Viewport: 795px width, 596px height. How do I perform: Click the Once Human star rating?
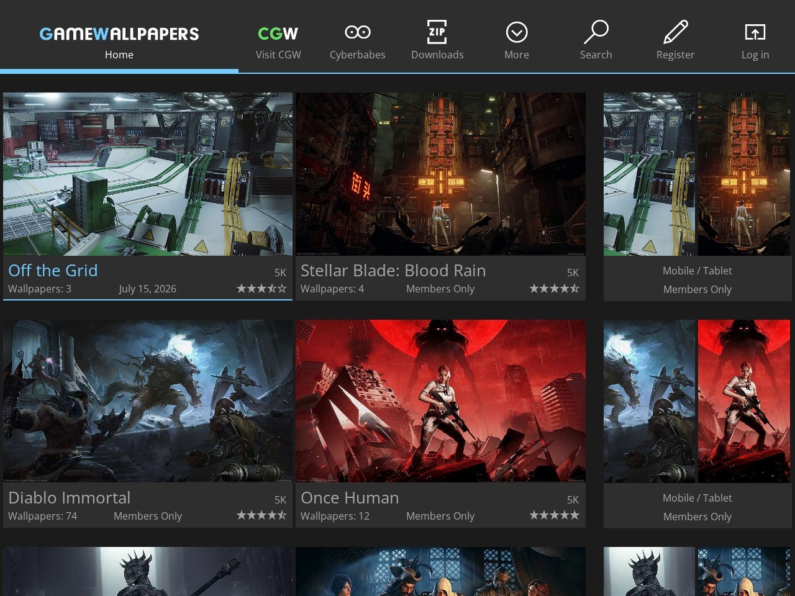pyautogui.click(x=554, y=515)
